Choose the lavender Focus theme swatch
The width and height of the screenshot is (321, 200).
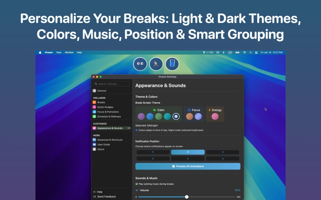pos(198,116)
